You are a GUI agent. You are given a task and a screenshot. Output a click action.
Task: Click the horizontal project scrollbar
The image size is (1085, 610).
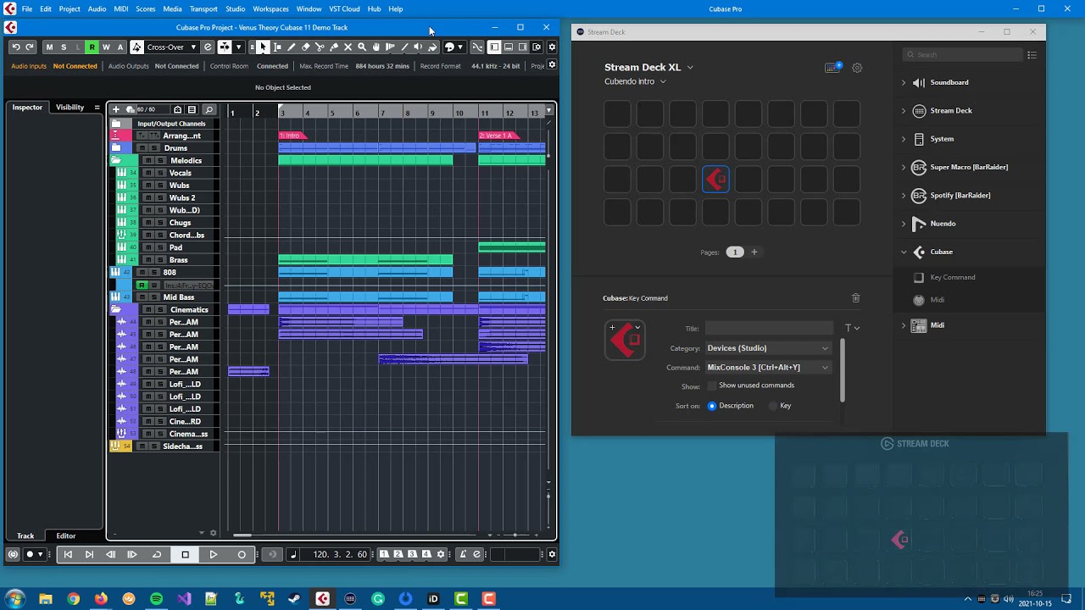click(242, 535)
